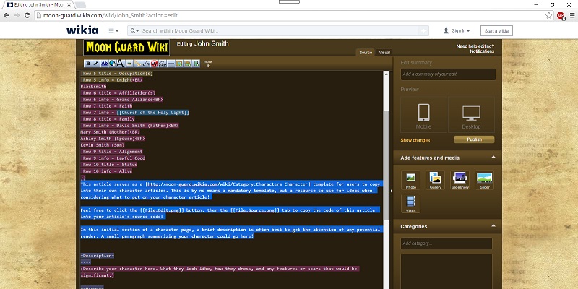The image size is (578, 289).
Task: Open Adblock extension icon
Action: coord(561,15)
